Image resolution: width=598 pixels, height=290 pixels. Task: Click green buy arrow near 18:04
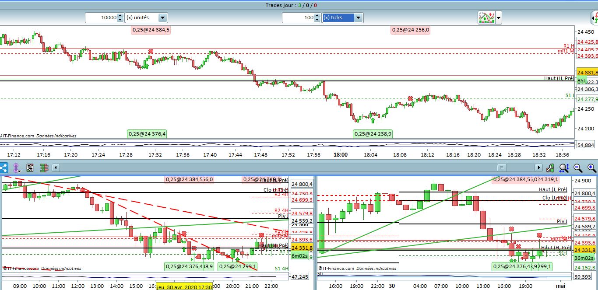coord(372,119)
